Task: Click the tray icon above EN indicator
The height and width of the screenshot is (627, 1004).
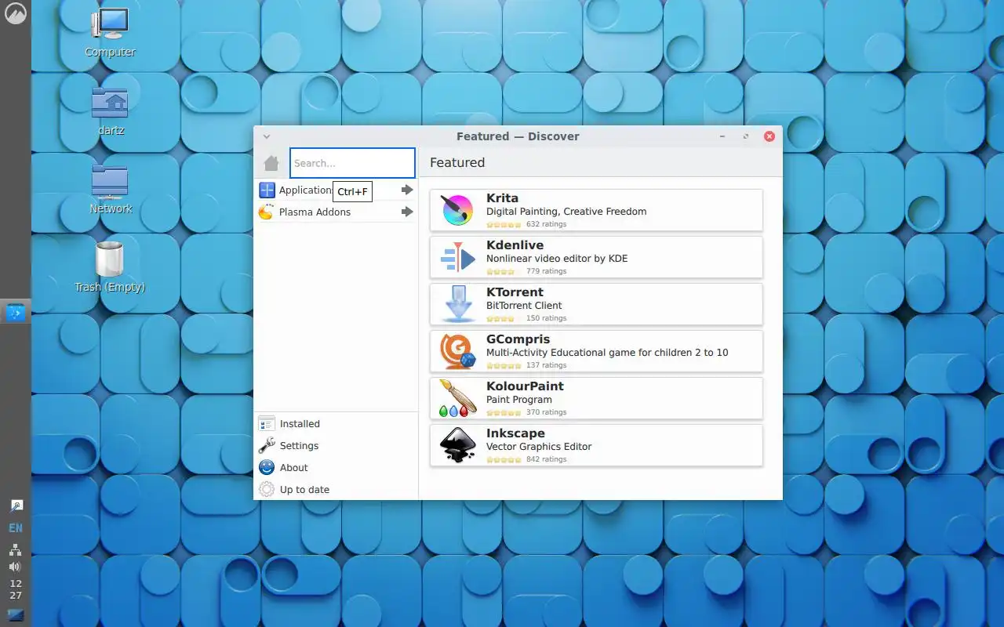Action: pyautogui.click(x=16, y=506)
